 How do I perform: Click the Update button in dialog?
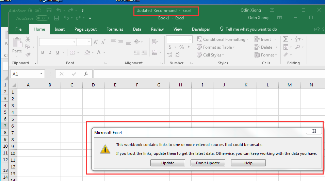coord(168,163)
